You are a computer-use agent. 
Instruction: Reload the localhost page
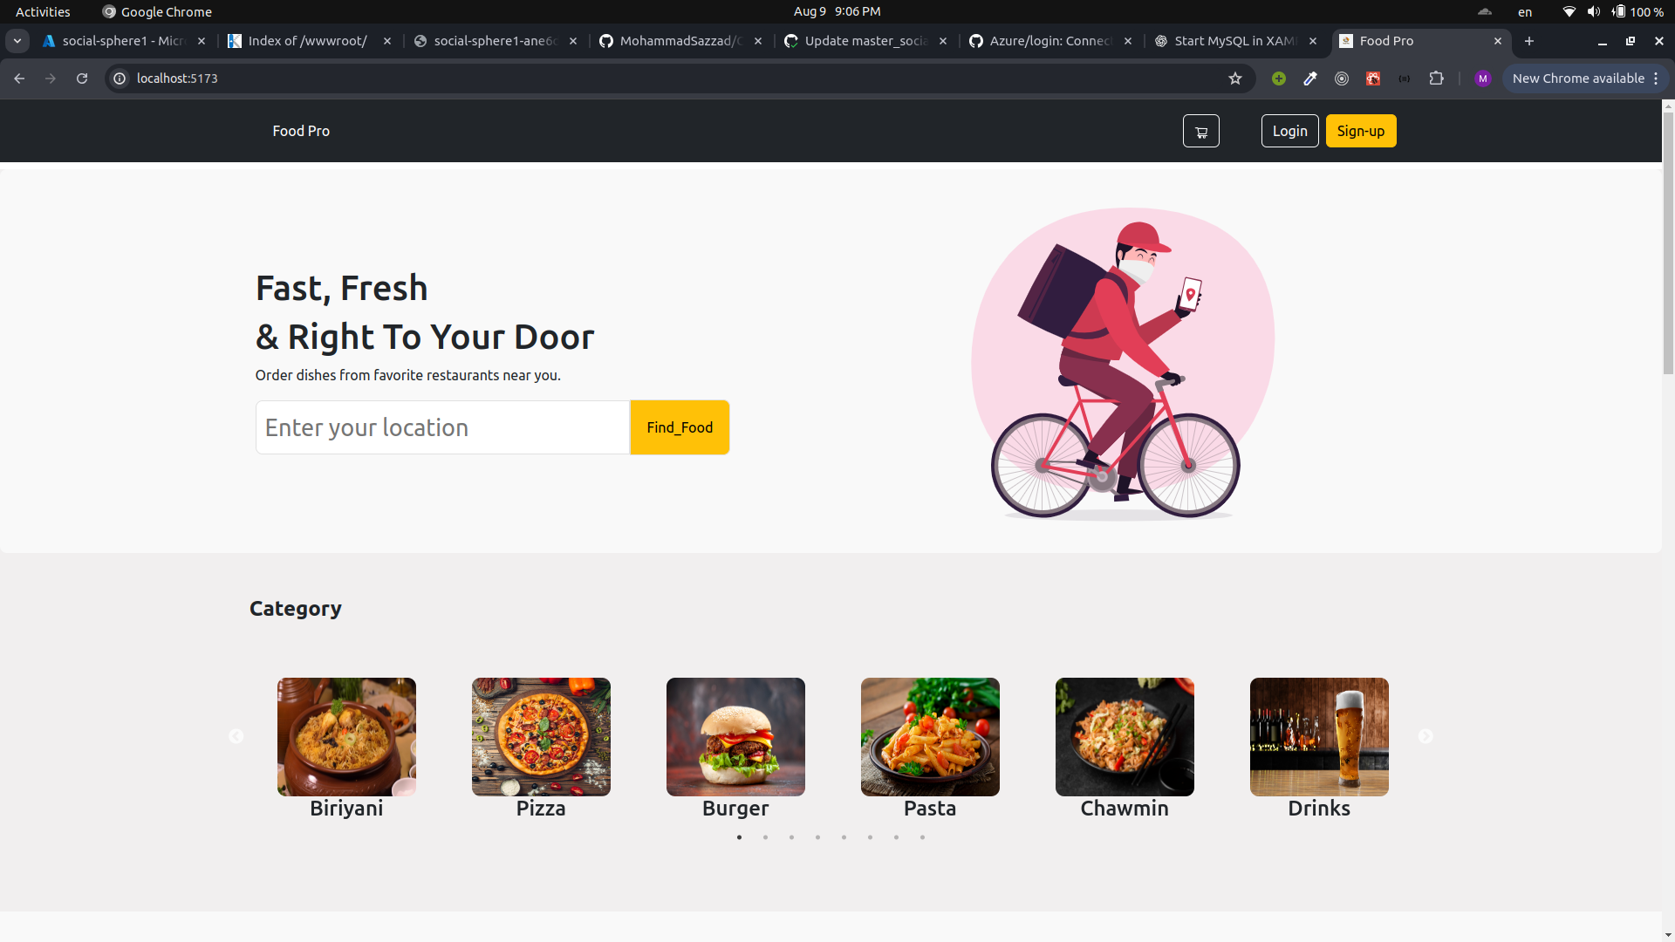click(x=82, y=78)
